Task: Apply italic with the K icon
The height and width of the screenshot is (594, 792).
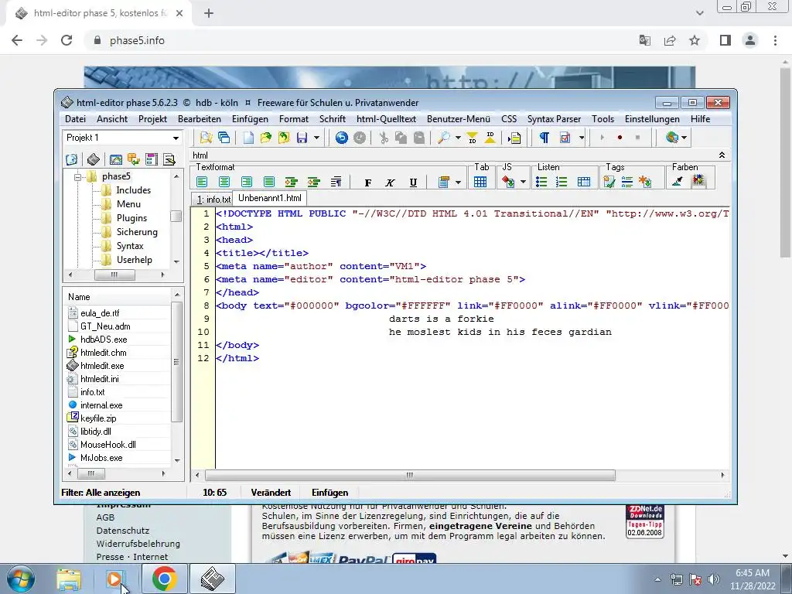Action: point(390,183)
